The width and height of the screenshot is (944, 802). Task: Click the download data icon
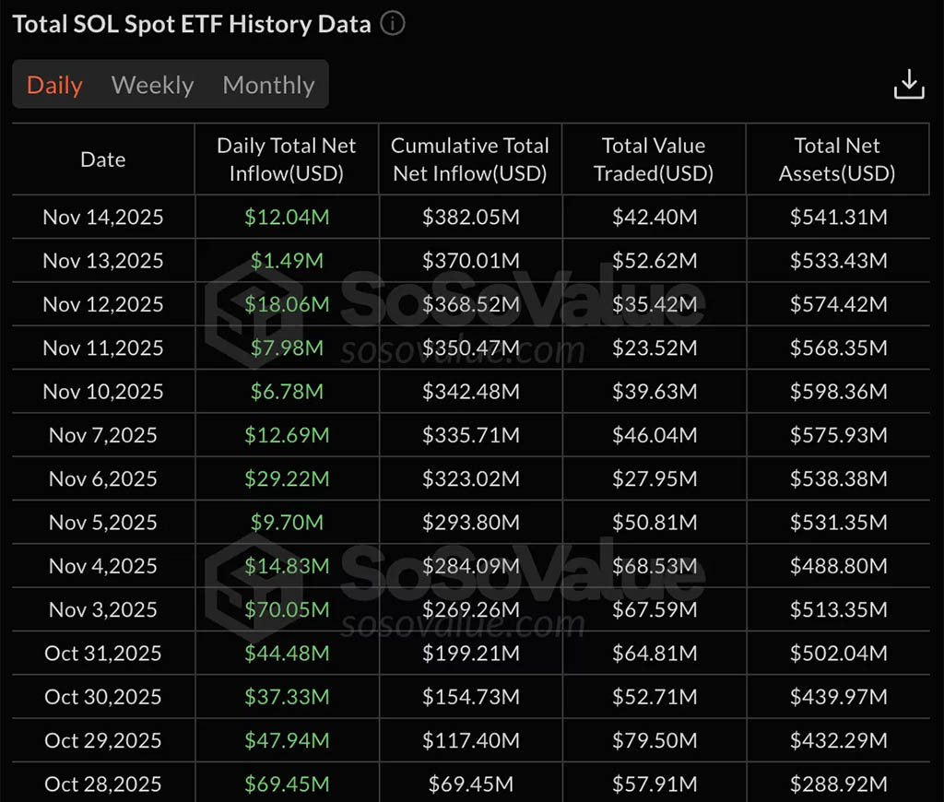[909, 84]
